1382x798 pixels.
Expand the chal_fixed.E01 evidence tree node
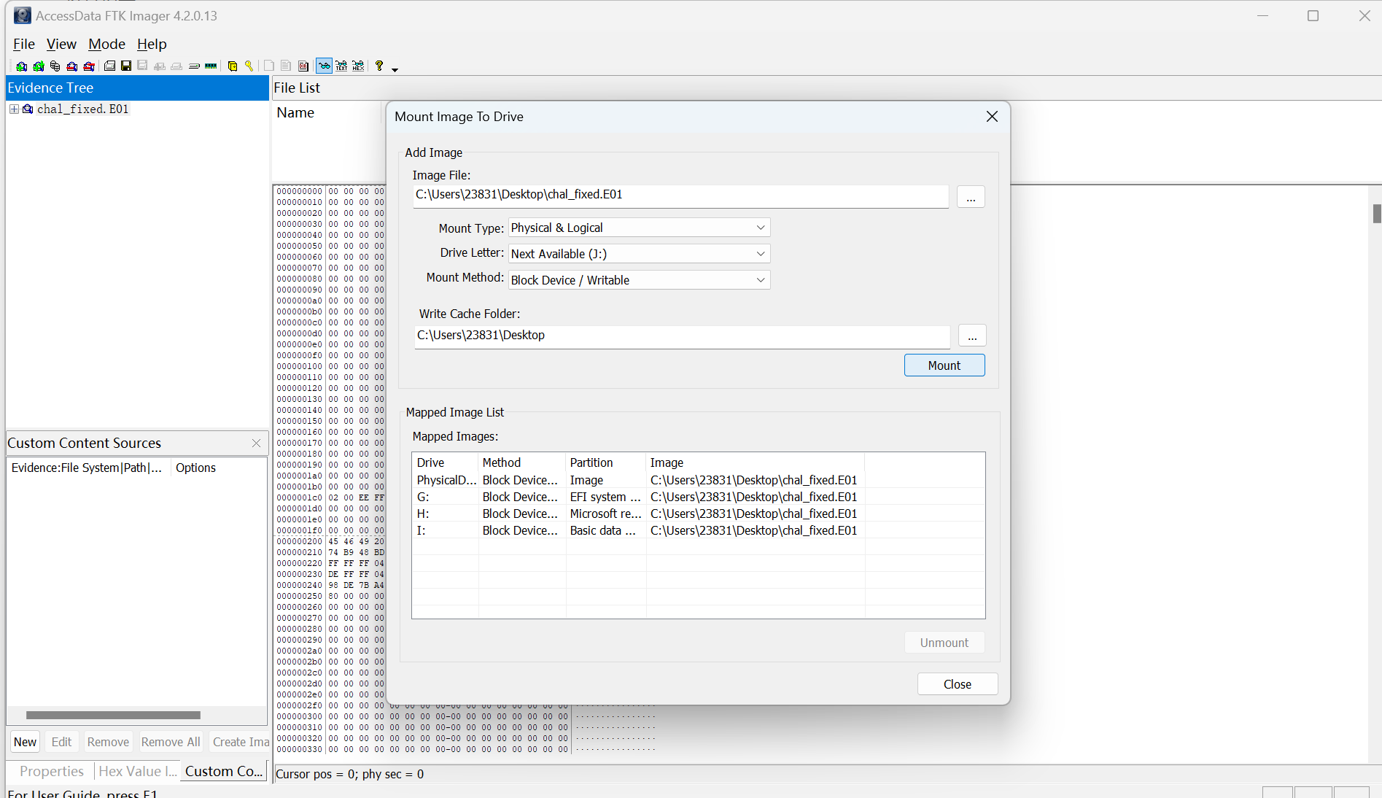point(14,109)
